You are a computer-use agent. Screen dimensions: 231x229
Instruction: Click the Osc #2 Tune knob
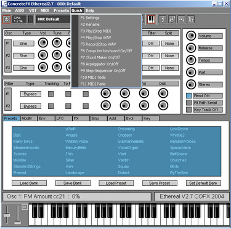coord(57,55)
